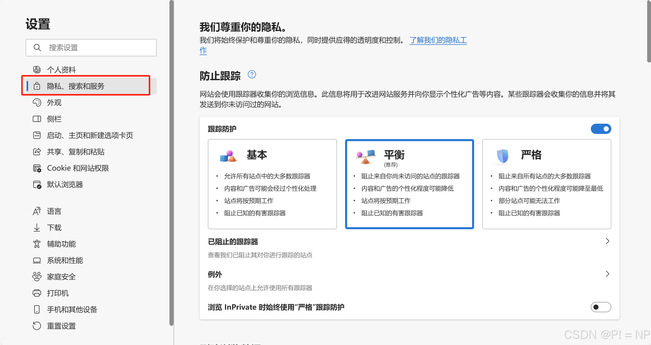
Task: Open 了解我们的隐私工作 link
Action: [438, 40]
